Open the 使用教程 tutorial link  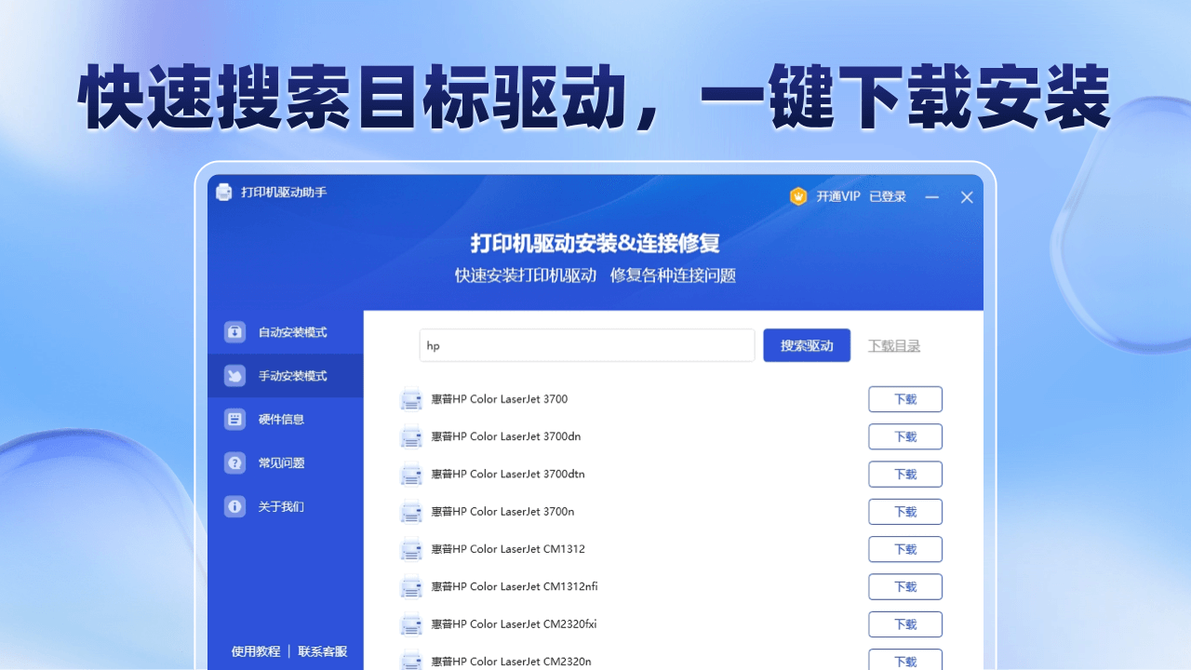point(255,651)
